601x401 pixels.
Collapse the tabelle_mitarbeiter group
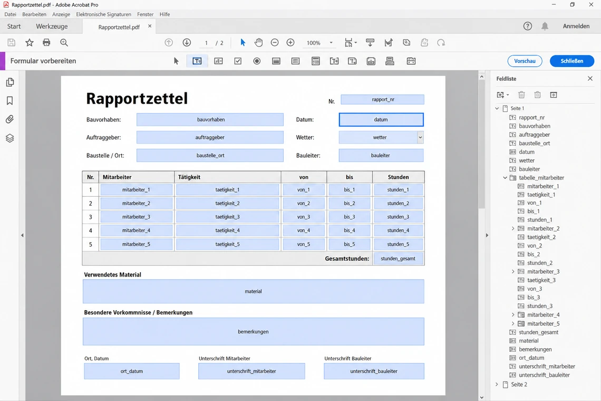(505, 178)
